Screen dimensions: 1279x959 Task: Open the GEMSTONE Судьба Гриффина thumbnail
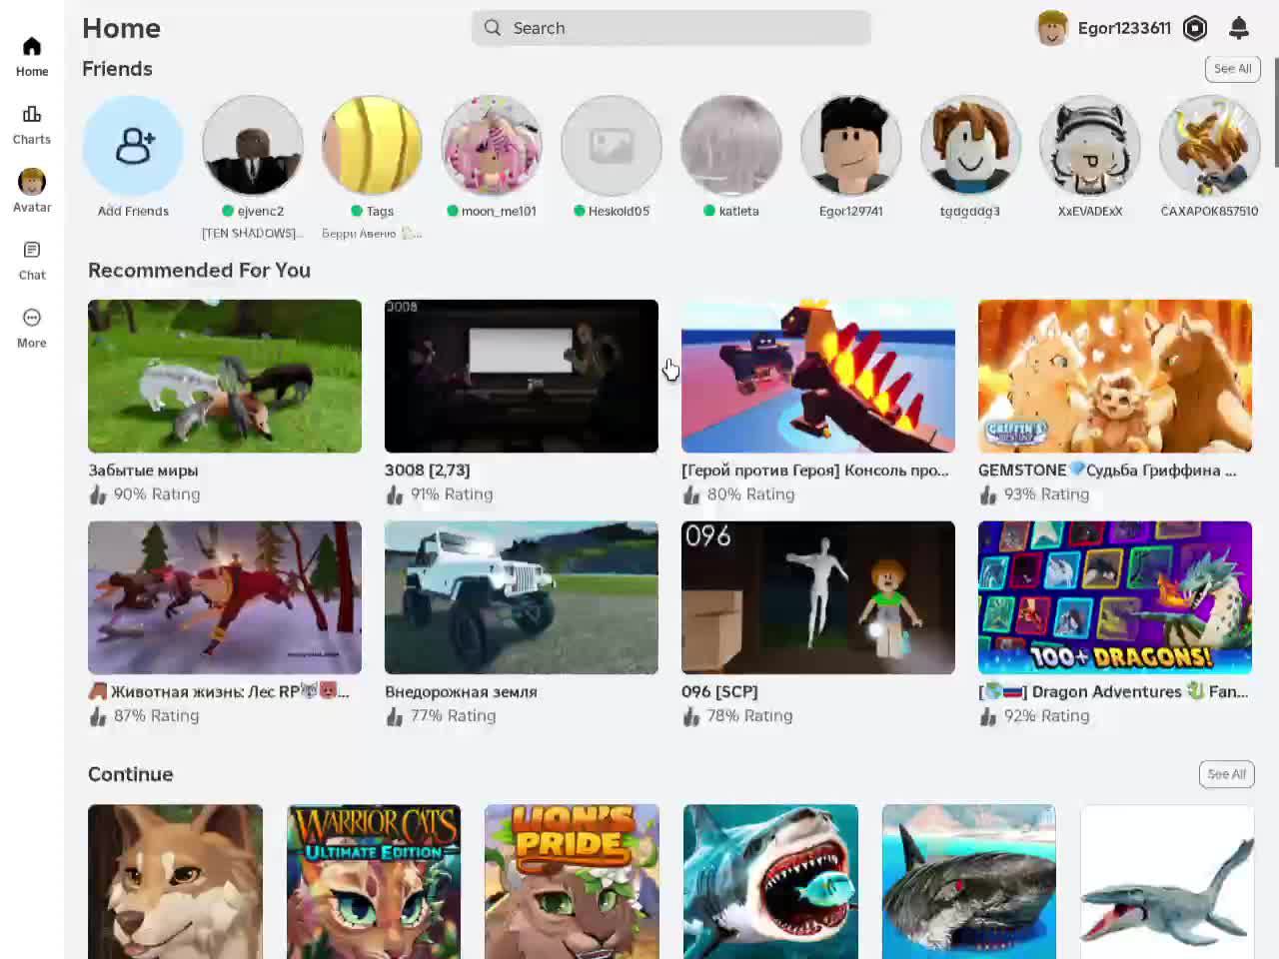(x=1115, y=376)
